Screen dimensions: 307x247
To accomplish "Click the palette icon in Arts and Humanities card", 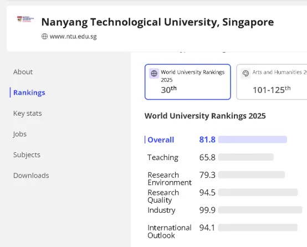I will tap(245, 74).
